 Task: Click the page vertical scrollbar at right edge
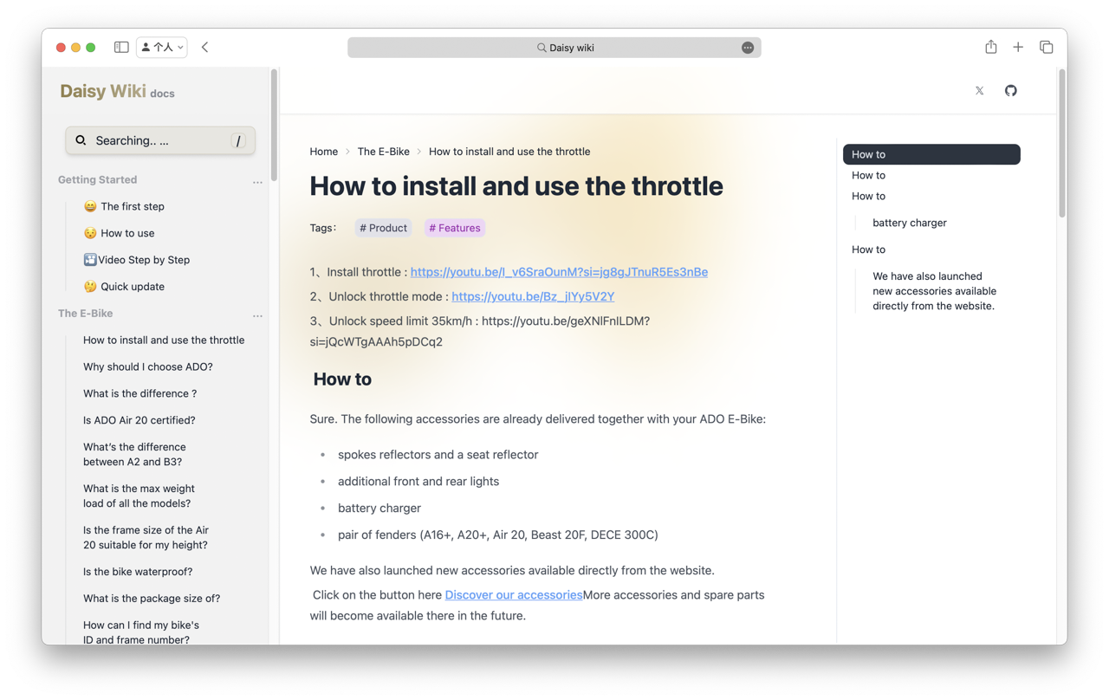point(1062,143)
